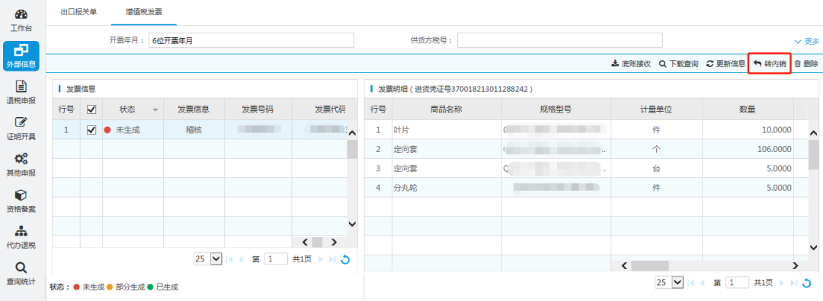The width and height of the screenshot is (823, 301).
Task: Refresh the 发票明细 table pager
Action: (807, 283)
